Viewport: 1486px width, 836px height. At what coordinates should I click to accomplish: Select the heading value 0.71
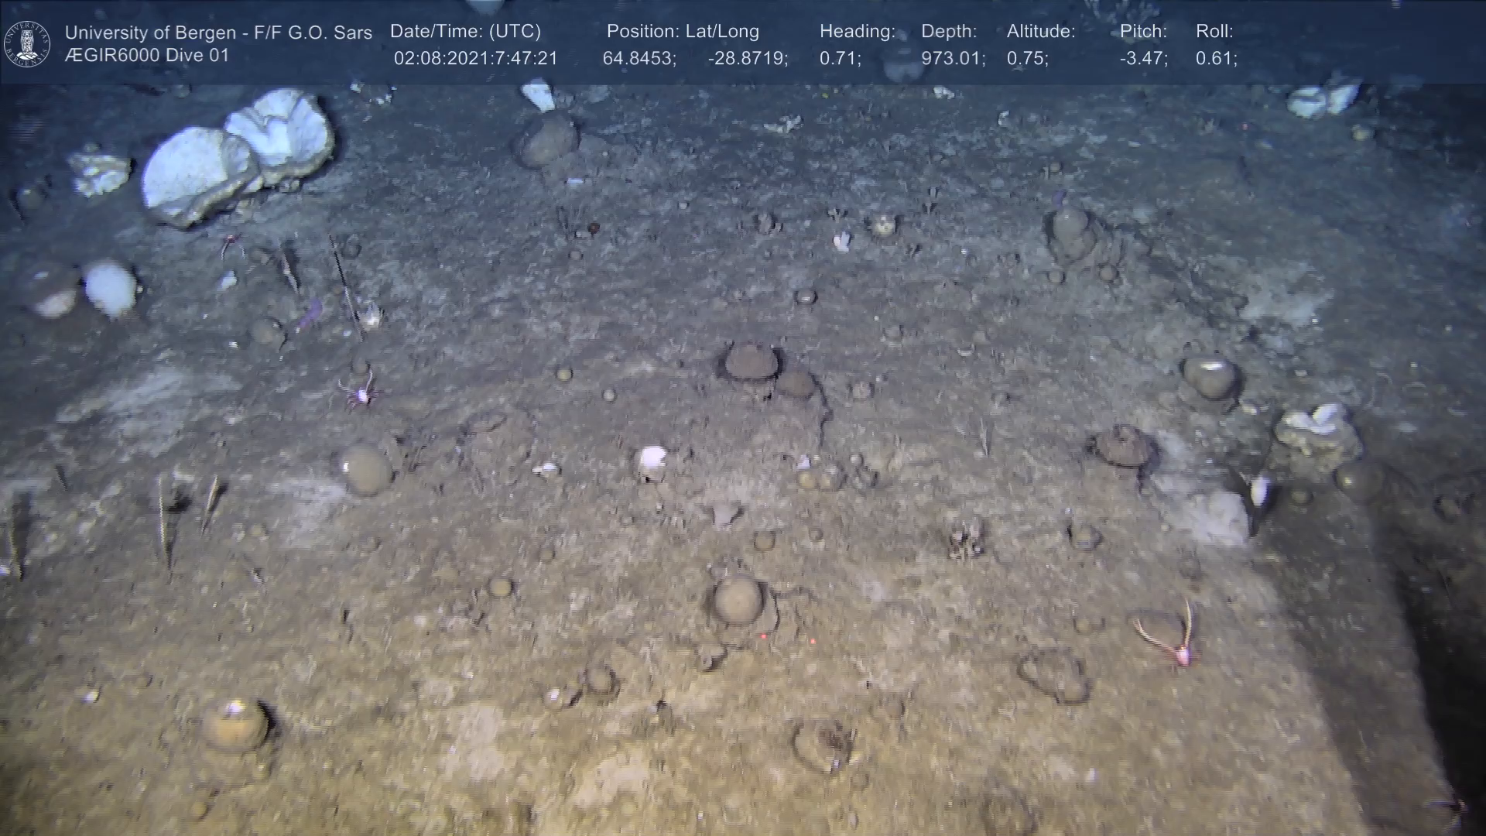tap(840, 59)
